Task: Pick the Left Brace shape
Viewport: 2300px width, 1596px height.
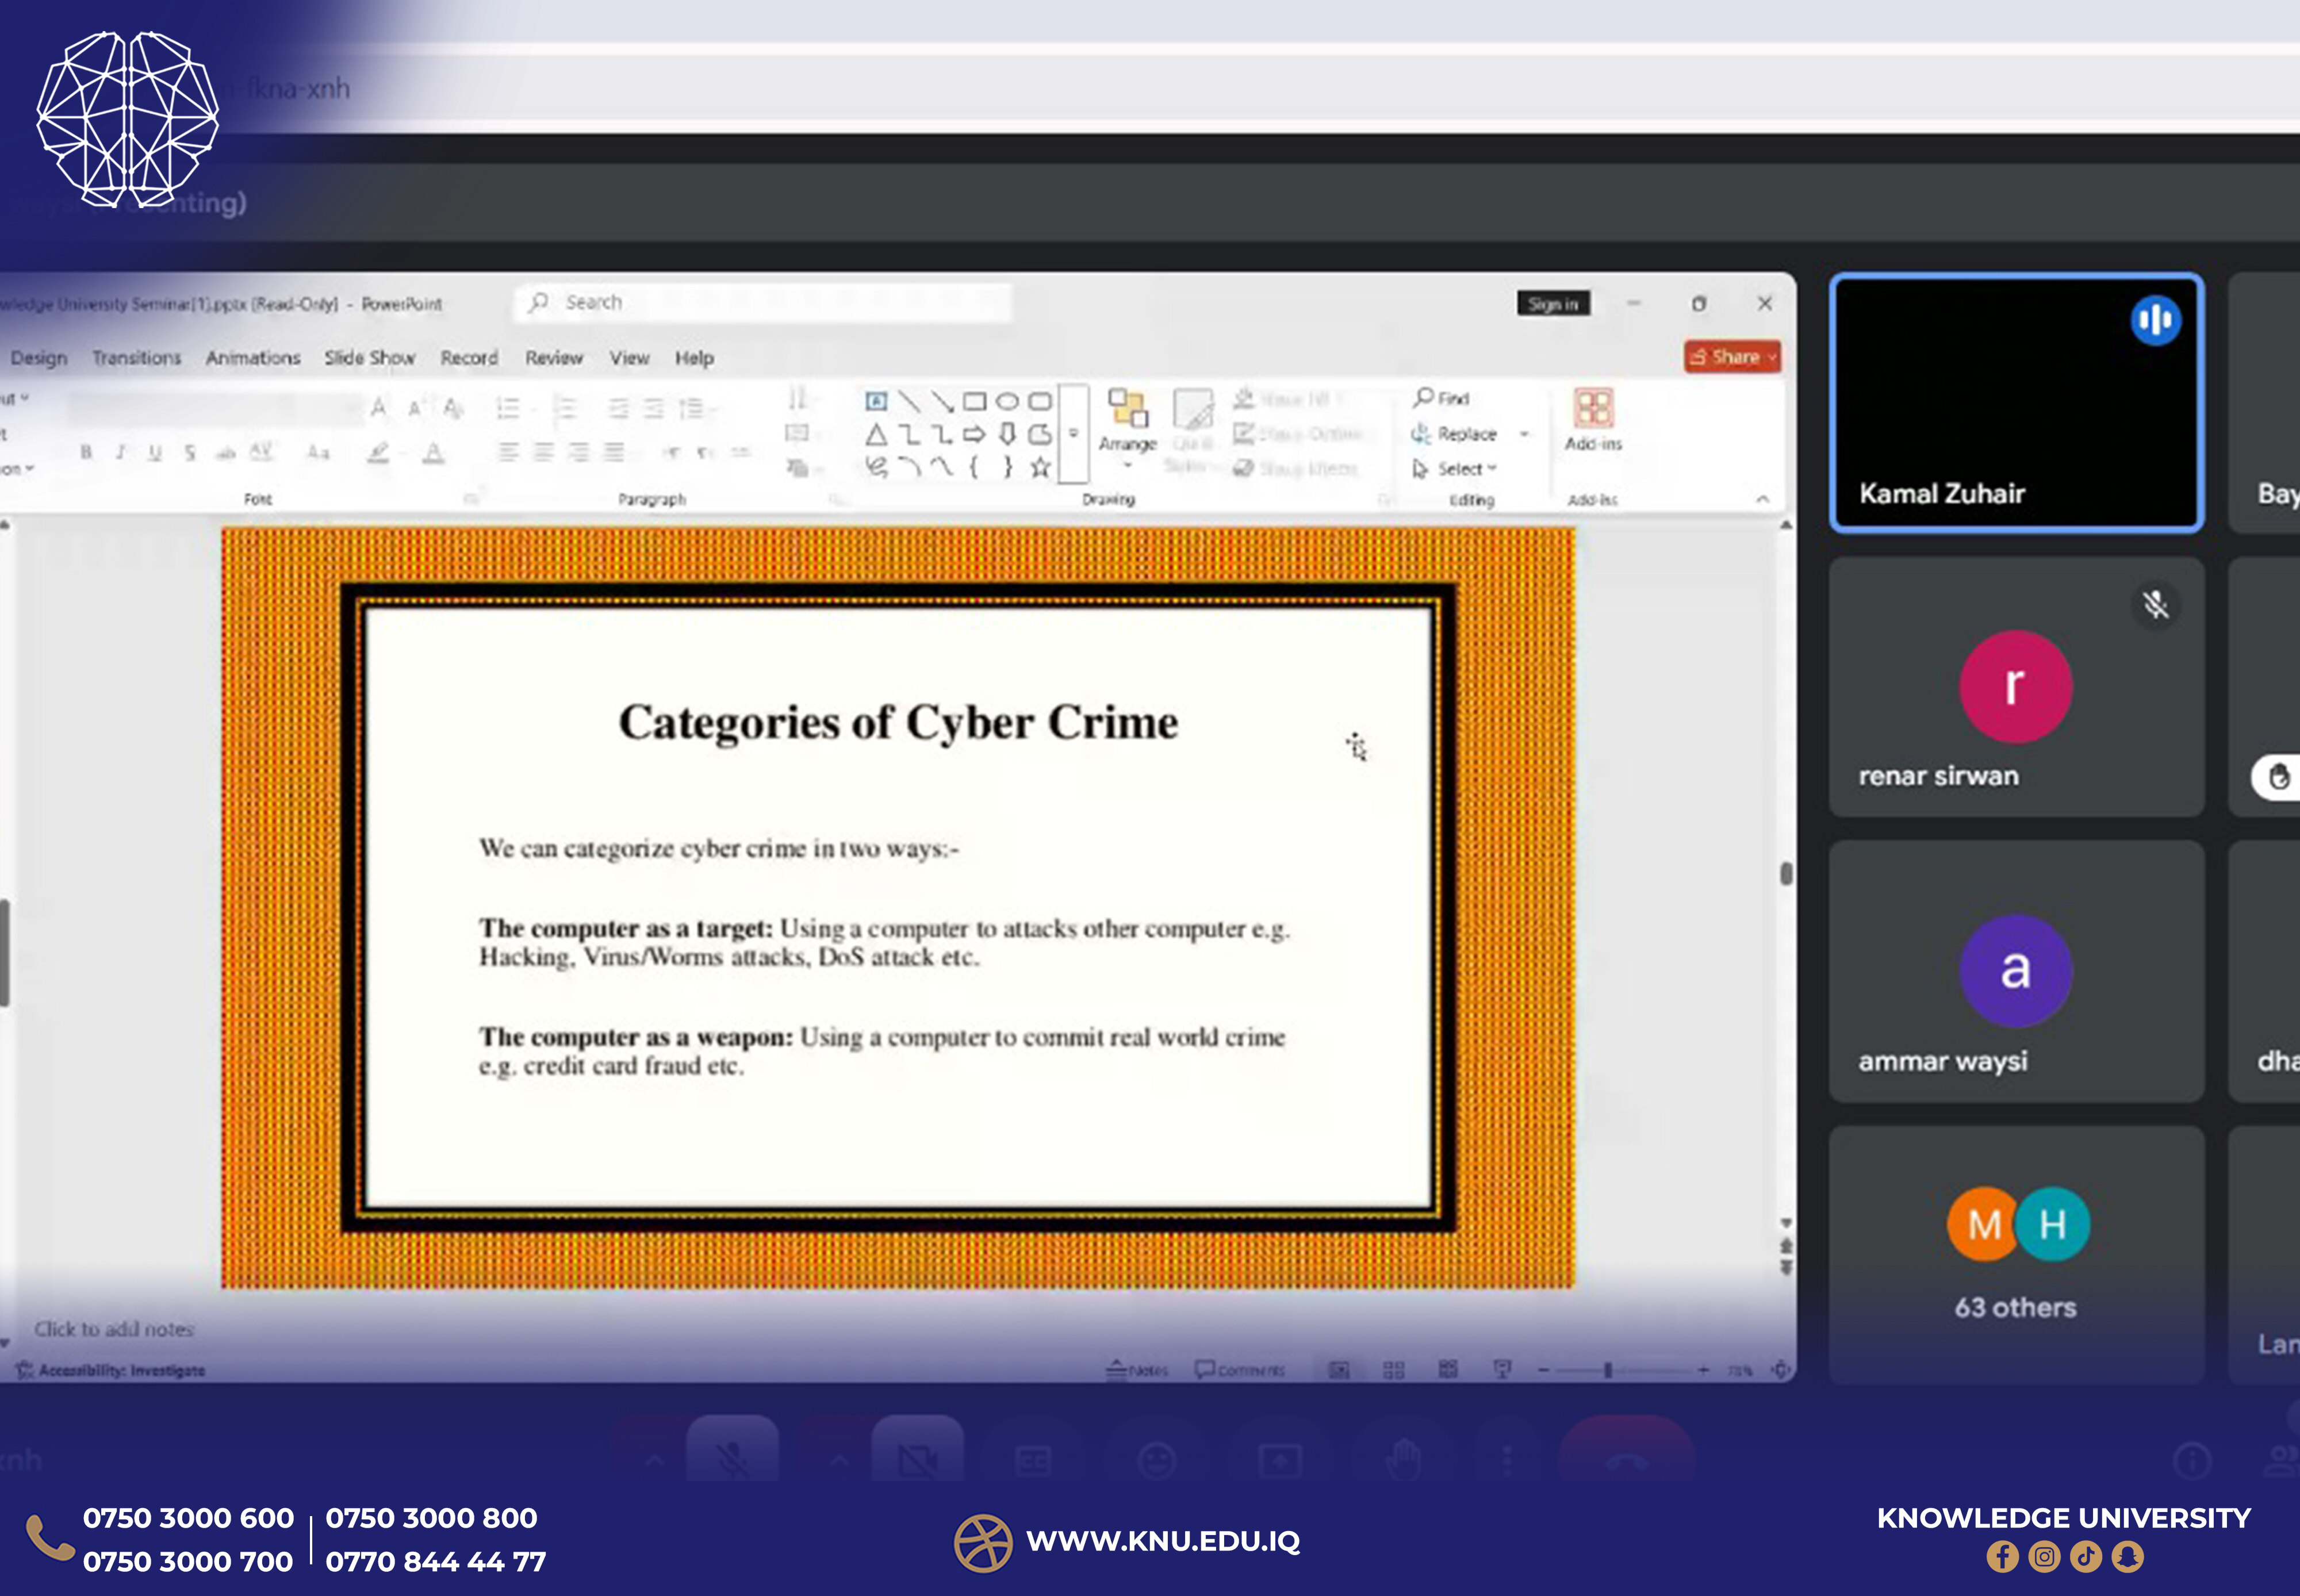Action: 974,467
